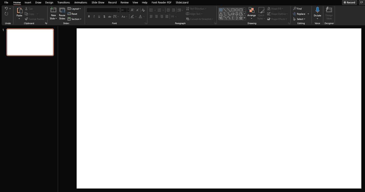The height and width of the screenshot is (192, 365).
Task: Open the Section dropdown menu
Action: [74, 19]
